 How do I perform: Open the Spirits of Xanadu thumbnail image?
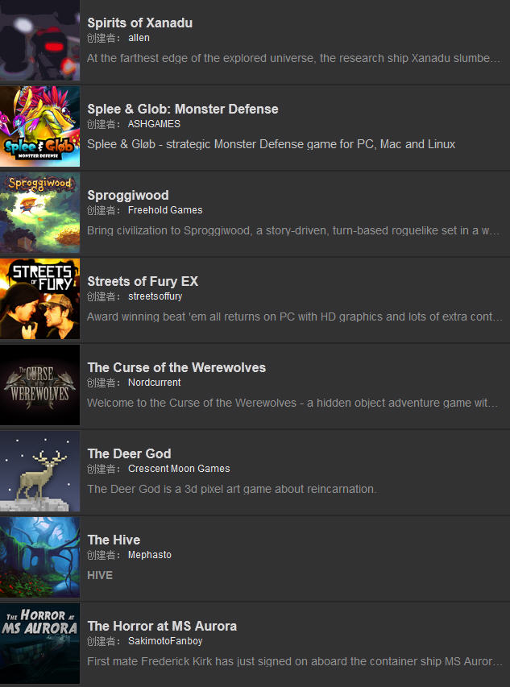point(39,40)
